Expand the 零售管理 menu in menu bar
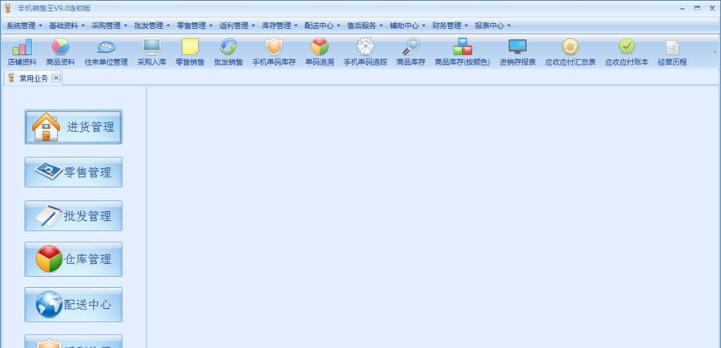This screenshot has height=348, width=721. (195, 26)
